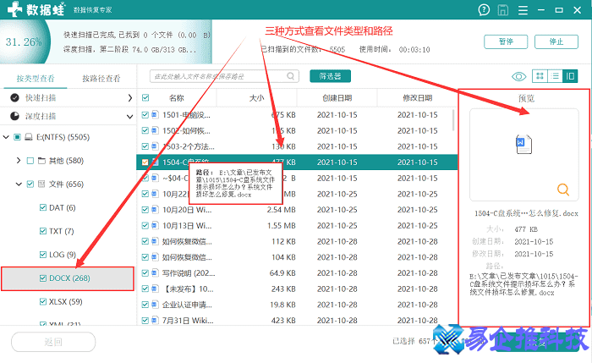Open the hamburger menu icon
Viewport: 592px width, 363px height.
click(x=523, y=10)
